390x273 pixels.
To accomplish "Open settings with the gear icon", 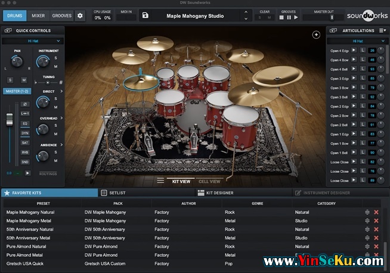I will [x=81, y=15].
